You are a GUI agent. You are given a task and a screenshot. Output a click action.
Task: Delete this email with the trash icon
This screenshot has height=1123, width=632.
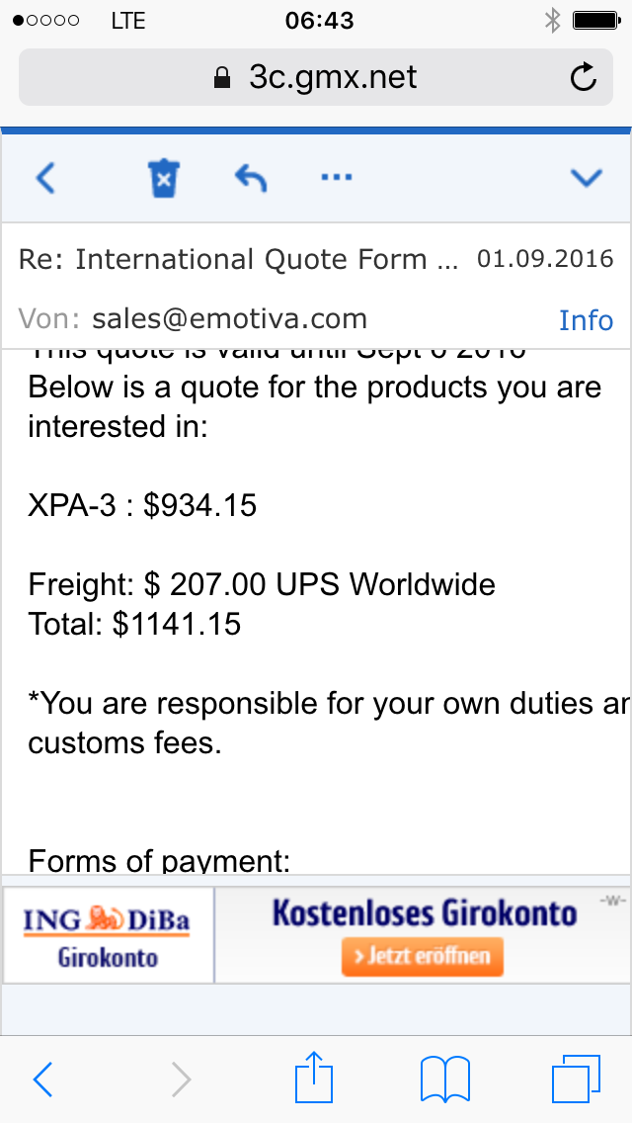163,178
